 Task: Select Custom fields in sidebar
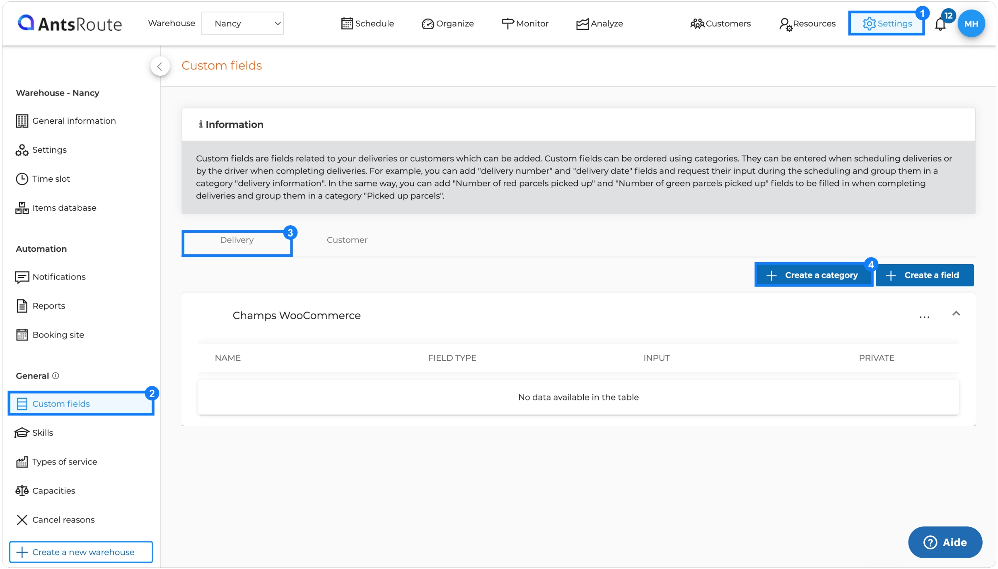point(81,404)
